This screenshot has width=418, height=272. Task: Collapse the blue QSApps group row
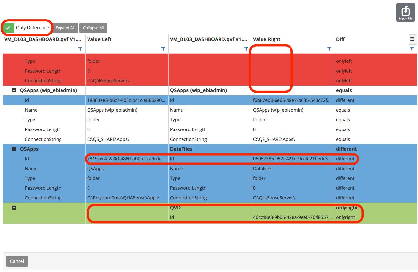14,149
